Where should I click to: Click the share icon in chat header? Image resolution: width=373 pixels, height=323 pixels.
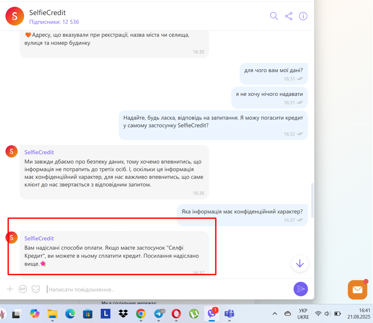tap(289, 16)
